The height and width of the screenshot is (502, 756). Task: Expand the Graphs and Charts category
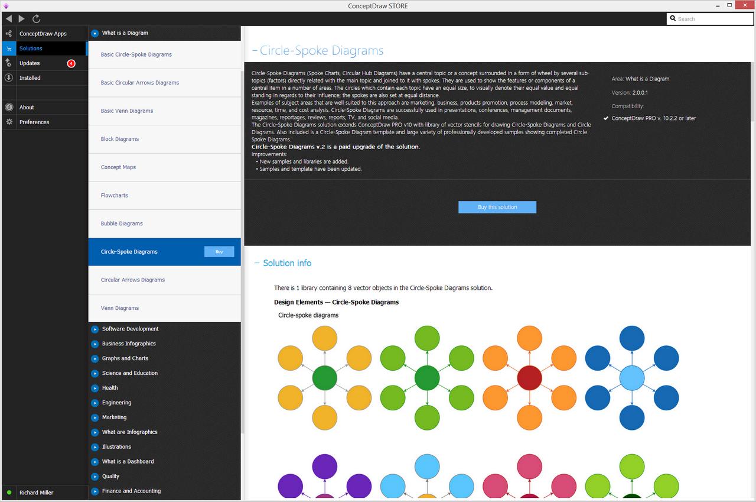tap(95, 358)
